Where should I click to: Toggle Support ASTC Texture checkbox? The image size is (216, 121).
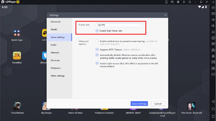tap(97, 50)
